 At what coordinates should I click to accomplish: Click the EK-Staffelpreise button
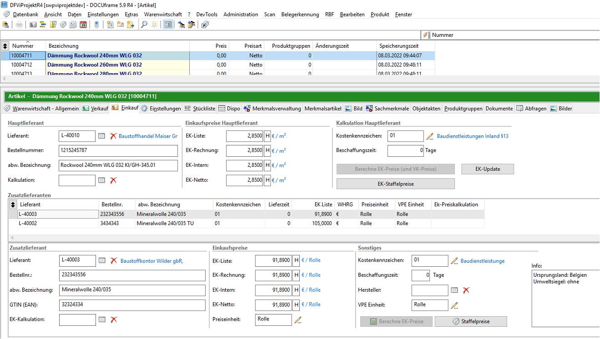(x=396, y=184)
